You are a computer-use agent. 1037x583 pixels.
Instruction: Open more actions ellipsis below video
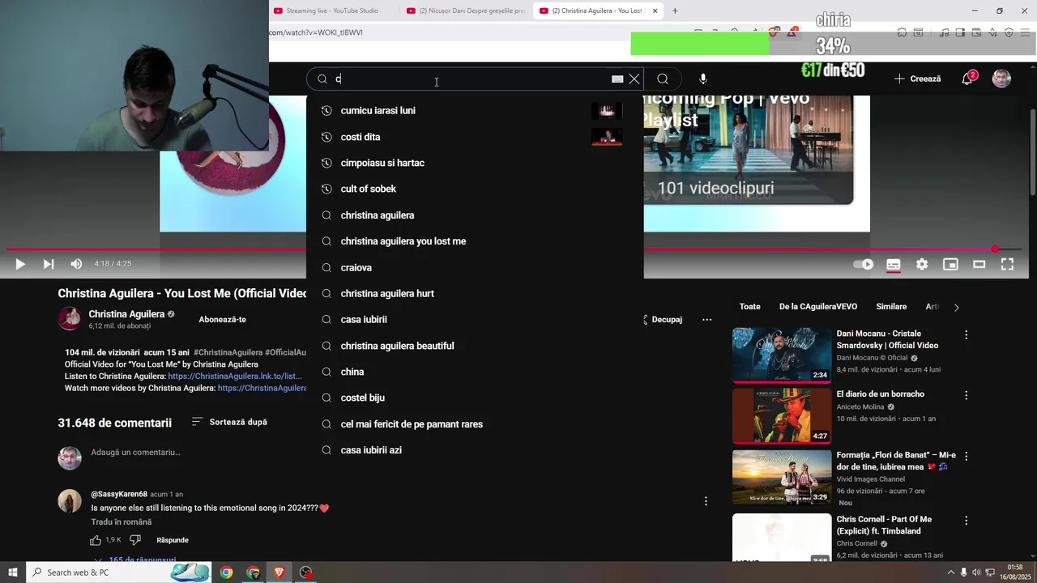click(706, 320)
